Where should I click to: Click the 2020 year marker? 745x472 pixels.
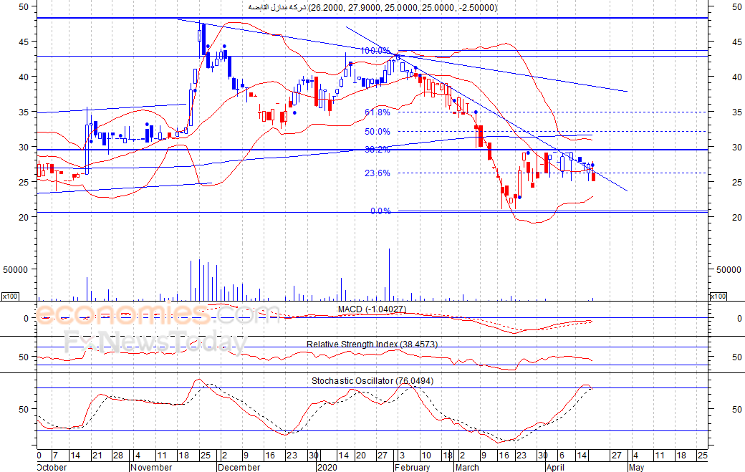click(326, 467)
